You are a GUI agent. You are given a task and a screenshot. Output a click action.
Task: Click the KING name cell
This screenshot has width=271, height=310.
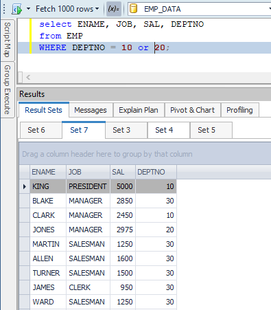(48, 186)
